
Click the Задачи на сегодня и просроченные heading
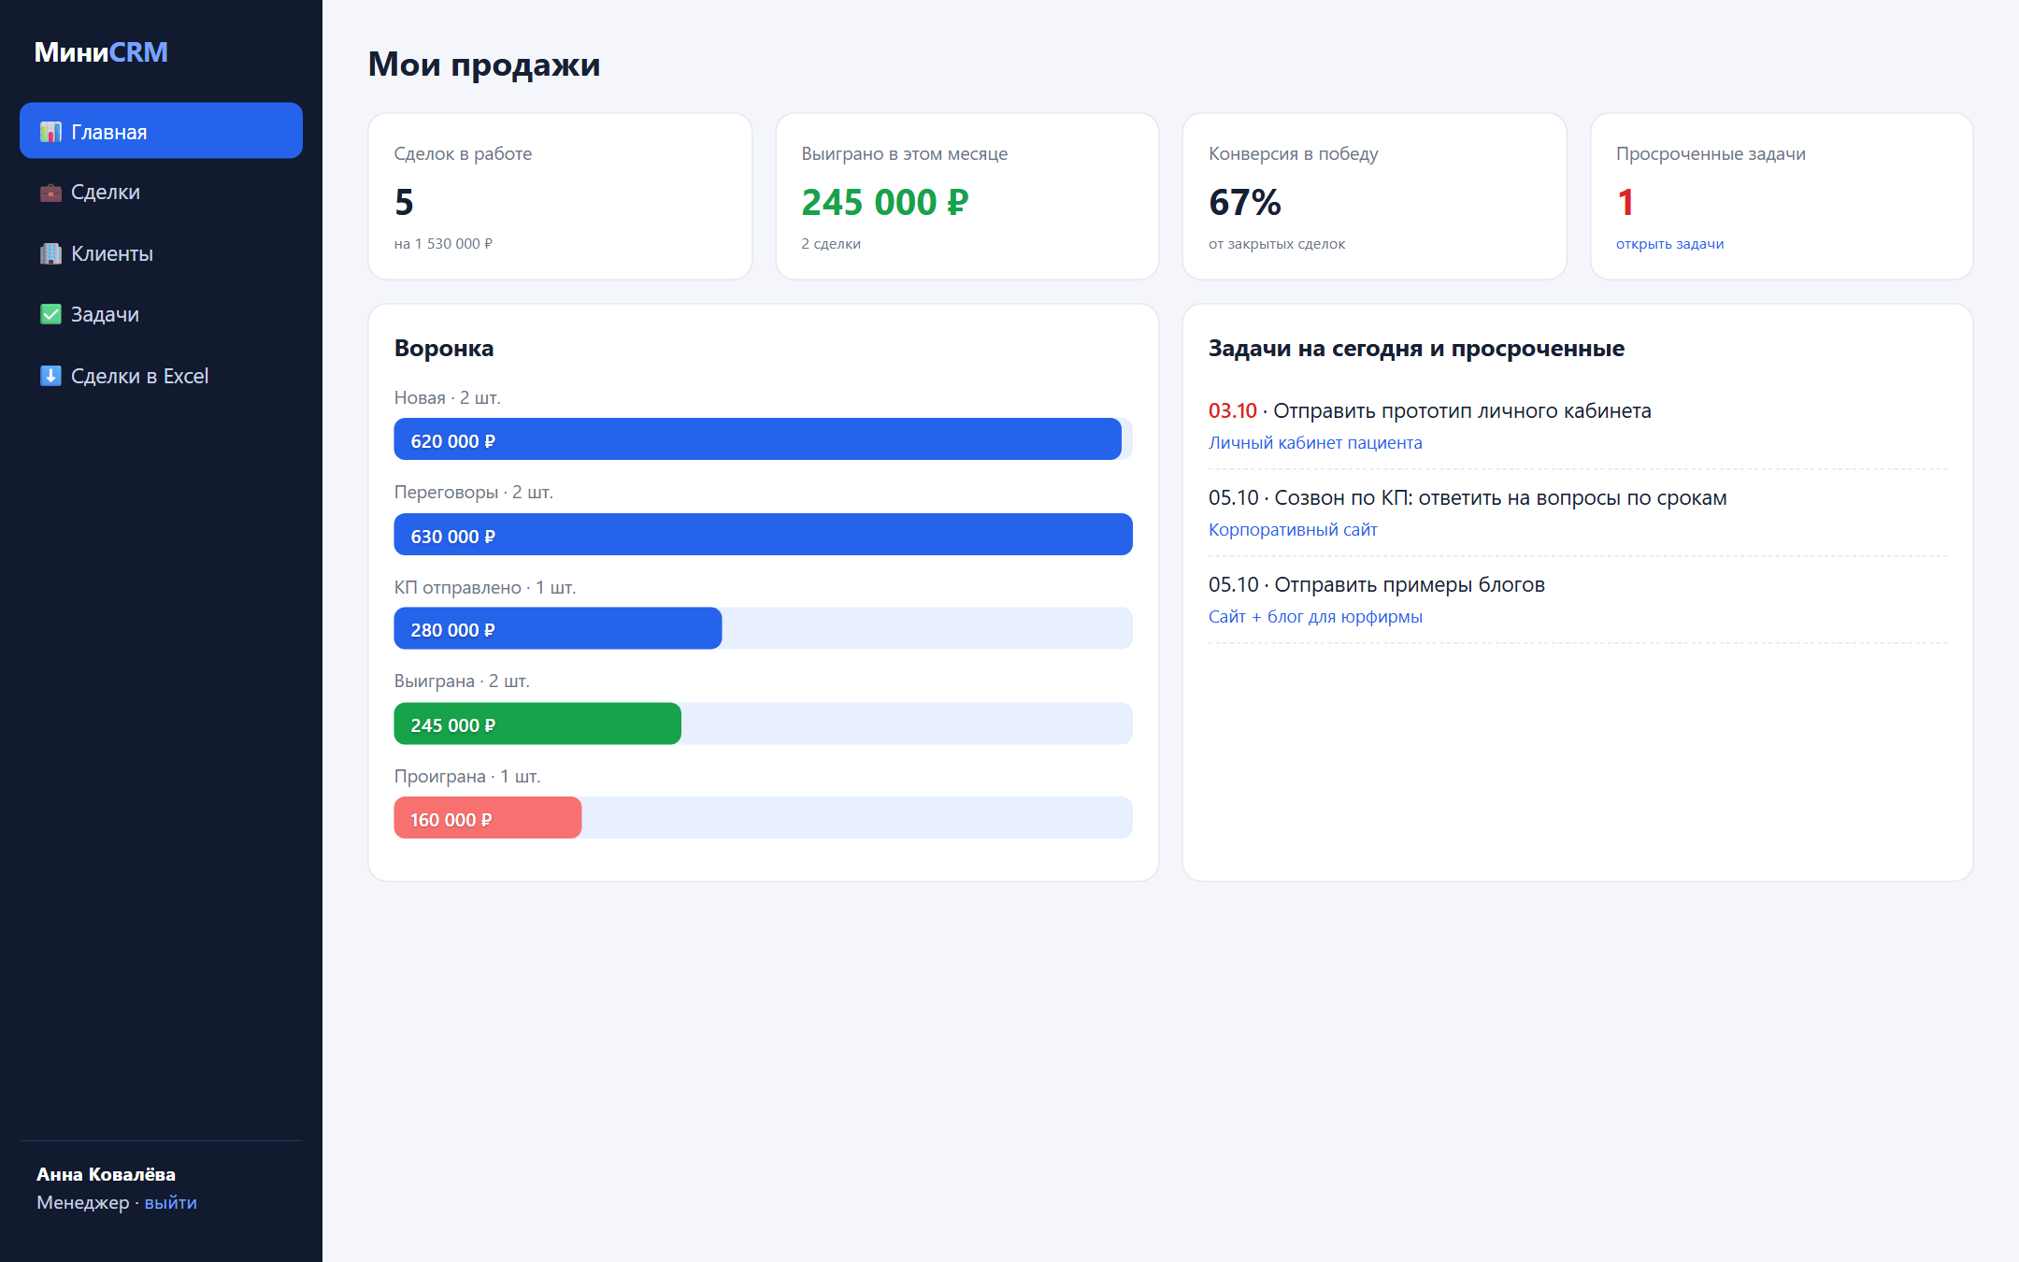[1416, 349]
